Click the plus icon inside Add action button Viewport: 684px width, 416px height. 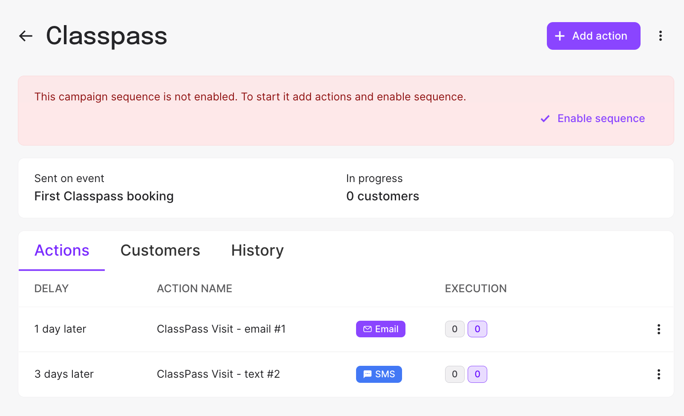[559, 36]
